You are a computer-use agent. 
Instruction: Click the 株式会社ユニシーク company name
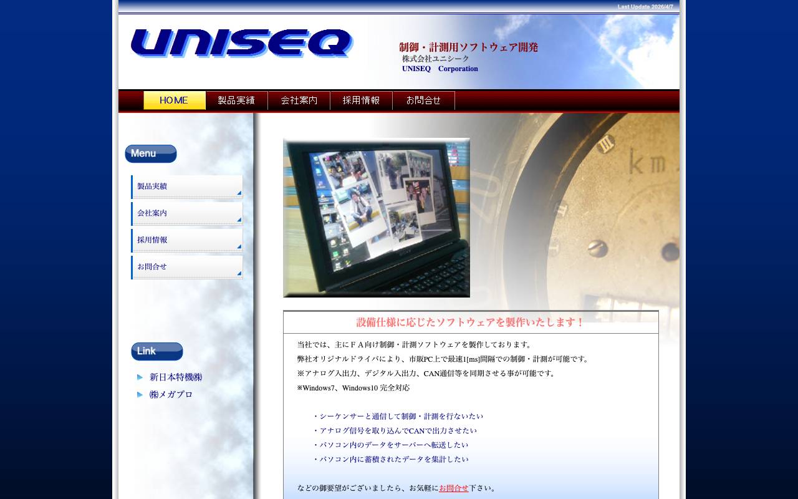click(436, 59)
